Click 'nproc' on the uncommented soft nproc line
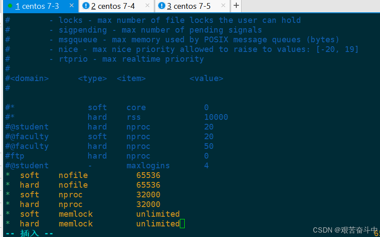Viewport: 380px width, 237px height. coord(71,195)
